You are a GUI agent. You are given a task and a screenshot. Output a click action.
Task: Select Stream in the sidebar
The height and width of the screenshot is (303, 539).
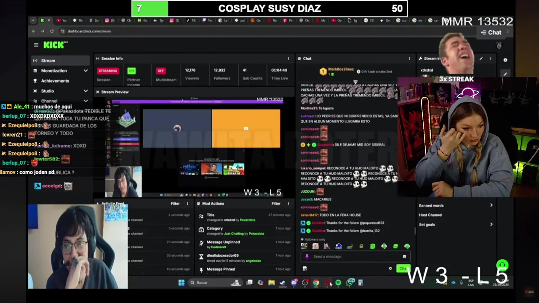(x=61, y=61)
